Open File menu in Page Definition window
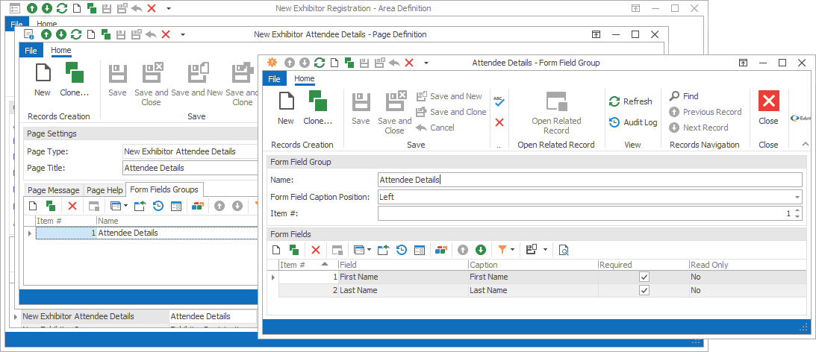Screen dimensions: 816x352 pos(31,51)
